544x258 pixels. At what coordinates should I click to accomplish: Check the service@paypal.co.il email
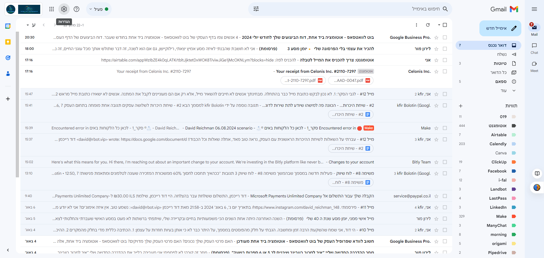click(445, 196)
